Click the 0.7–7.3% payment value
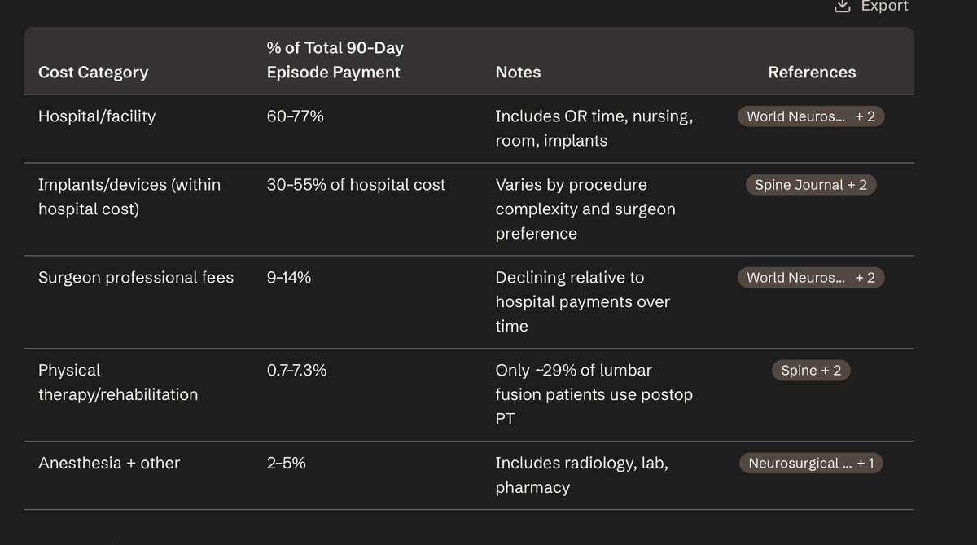977x545 pixels. pyautogui.click(x=297, y=371)
